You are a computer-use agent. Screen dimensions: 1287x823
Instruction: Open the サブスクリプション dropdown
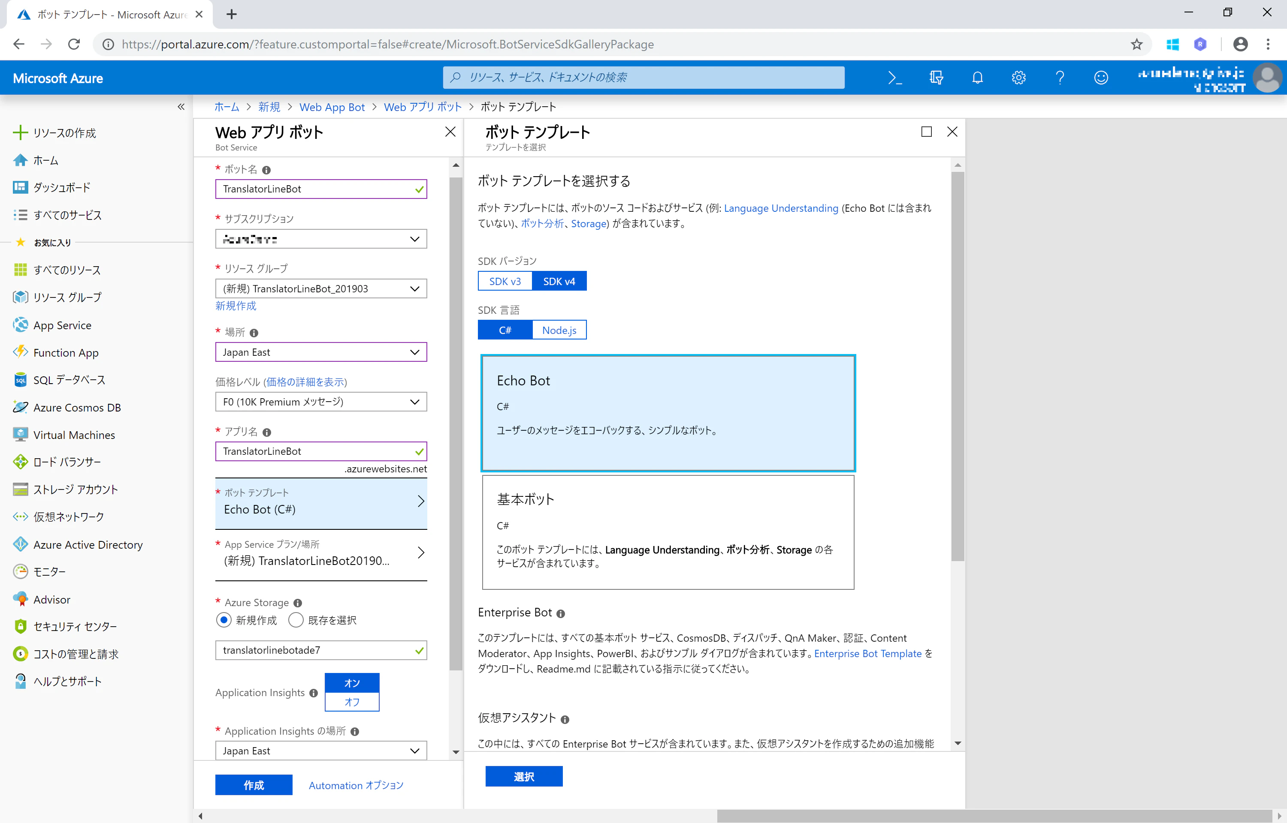321,239
